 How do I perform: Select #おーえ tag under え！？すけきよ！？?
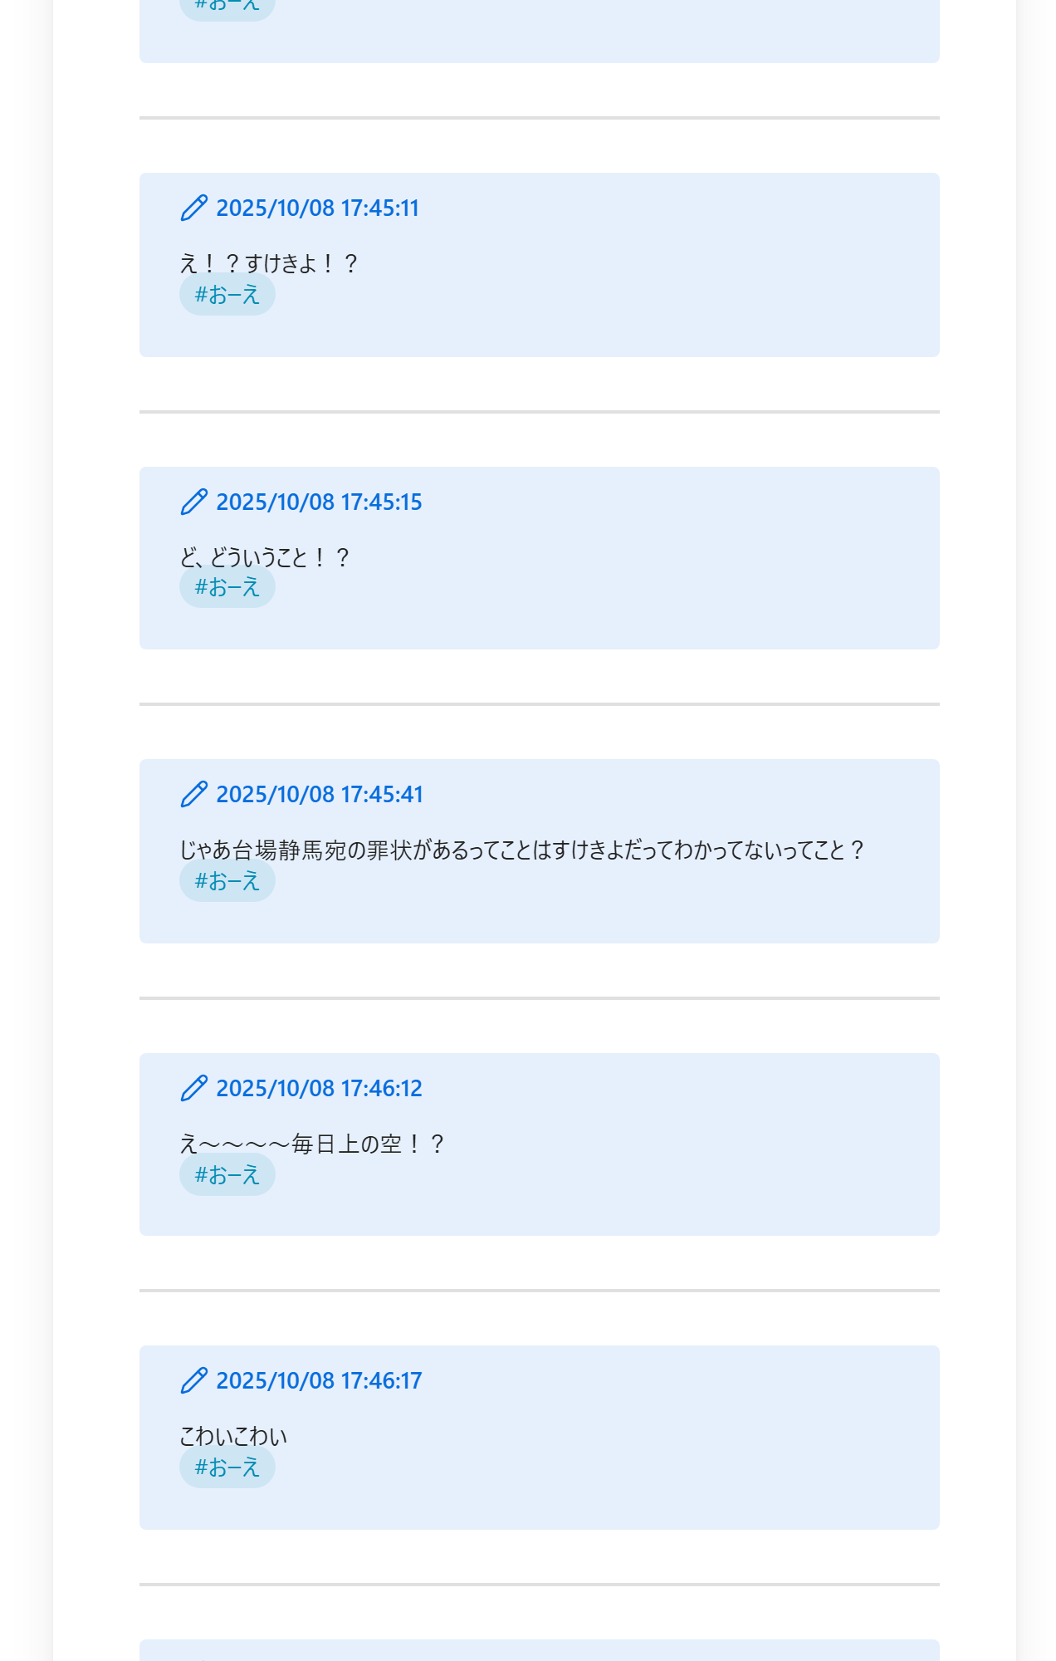click(x=227, y=295)
